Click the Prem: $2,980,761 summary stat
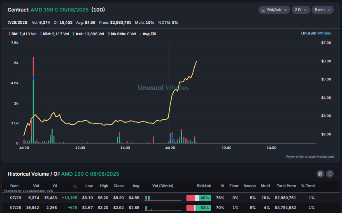342x213 pixels. click(x=115, y=23)
